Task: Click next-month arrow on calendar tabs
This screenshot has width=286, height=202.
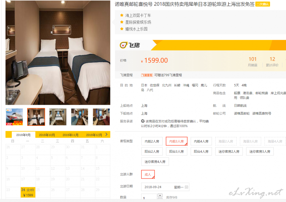Action: (x=106, y=134)
